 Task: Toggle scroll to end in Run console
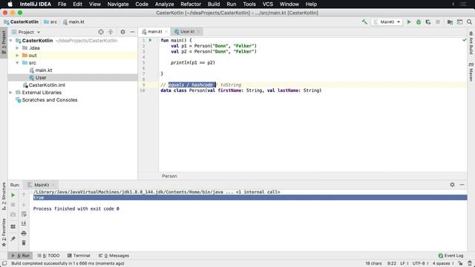[24, 224]
